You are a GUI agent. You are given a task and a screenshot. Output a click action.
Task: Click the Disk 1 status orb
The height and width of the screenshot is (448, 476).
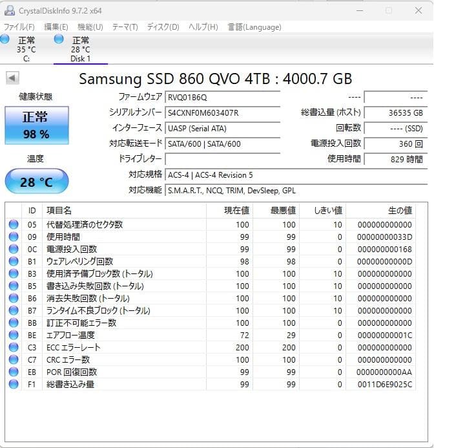59,39
